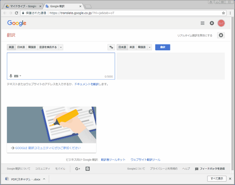
Task: Click the secure connection padlock icon
Action: tap(23, 13)
